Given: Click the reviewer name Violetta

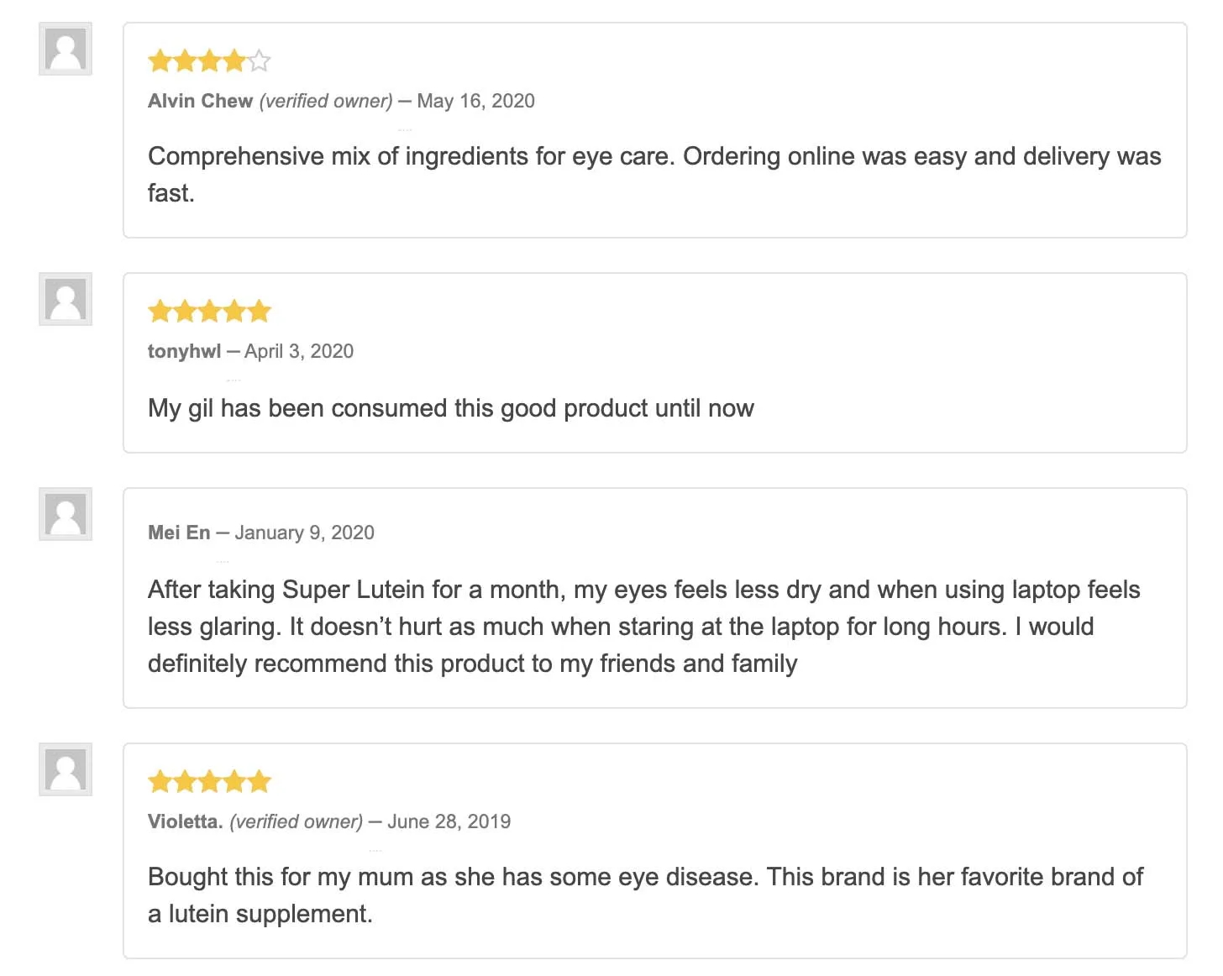Looking at the screenshot, I should pos(185,822).
